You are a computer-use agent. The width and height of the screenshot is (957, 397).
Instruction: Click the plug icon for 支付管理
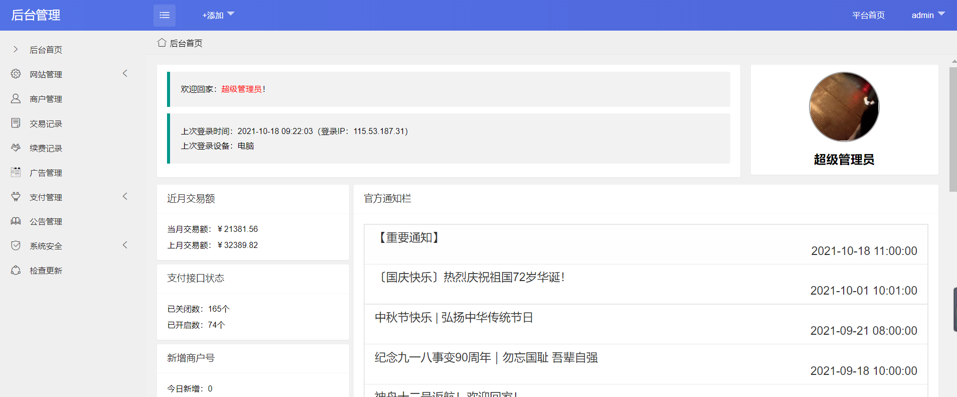point(16,197)
